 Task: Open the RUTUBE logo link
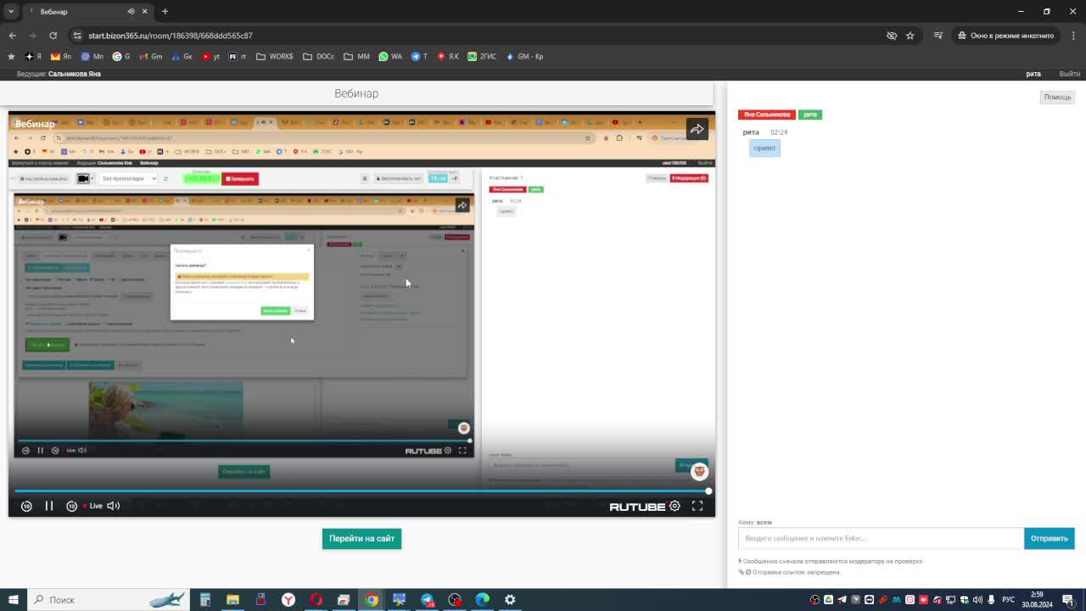point(637,507)
